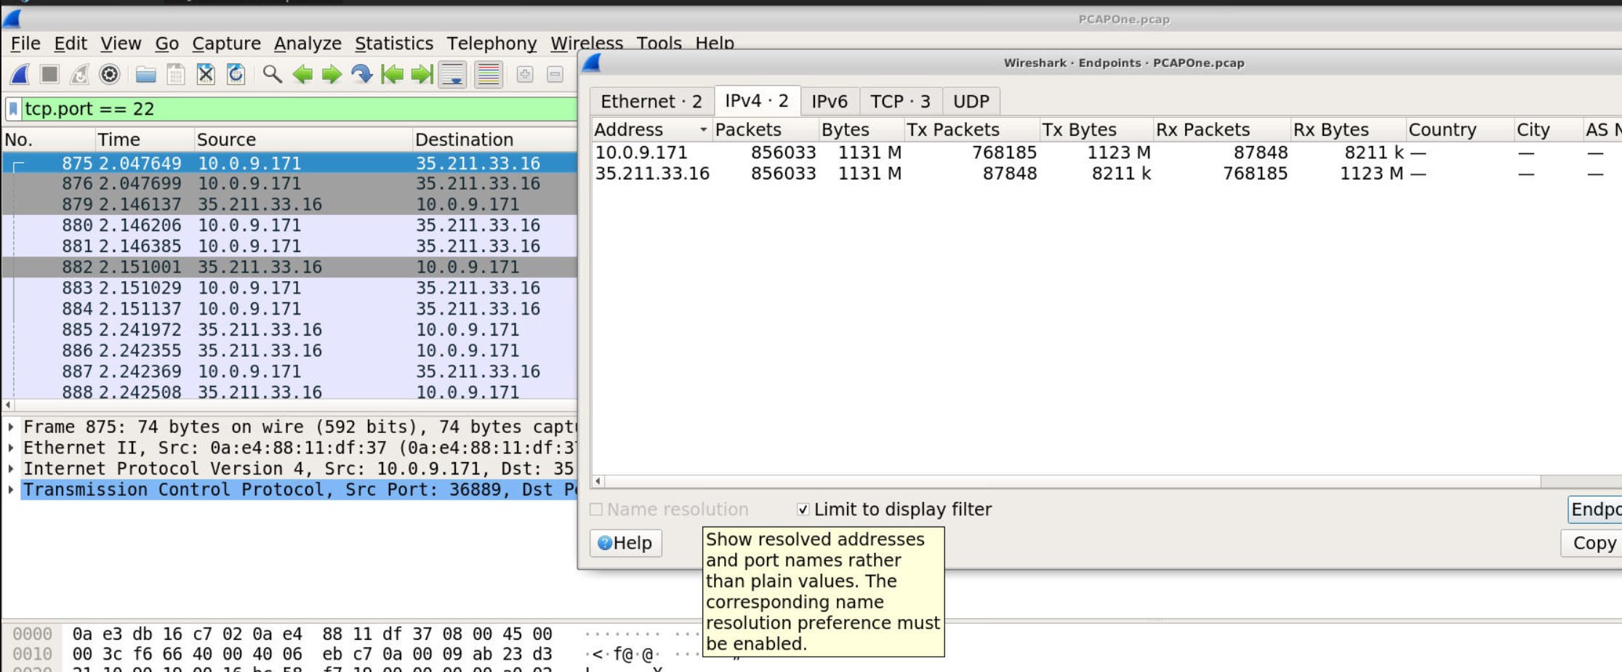Expand Frame 875 details row

pyautogui.click(x=11, y=426)
